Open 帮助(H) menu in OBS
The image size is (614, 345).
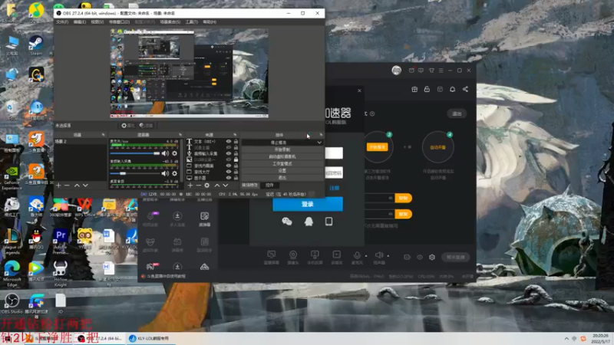210,22
